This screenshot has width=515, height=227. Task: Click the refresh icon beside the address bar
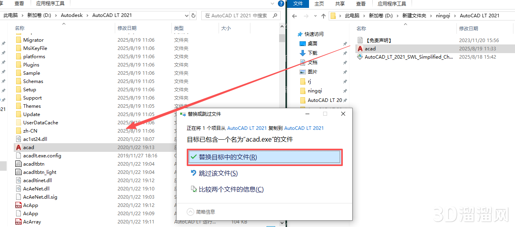(193, 15)
